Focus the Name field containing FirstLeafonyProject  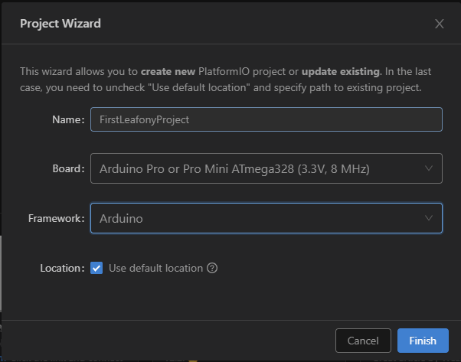tap(266, 119)
